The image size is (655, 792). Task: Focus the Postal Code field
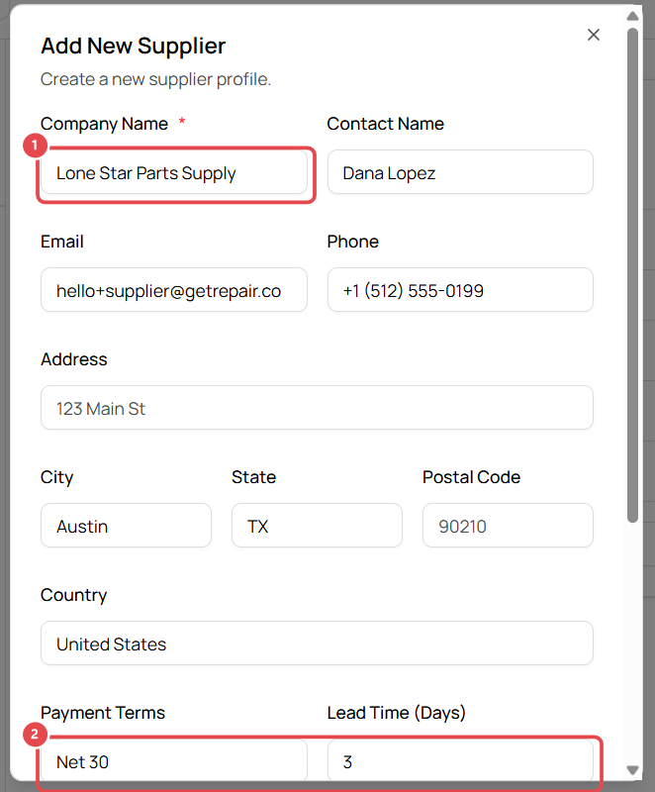[x=508, y=526]
